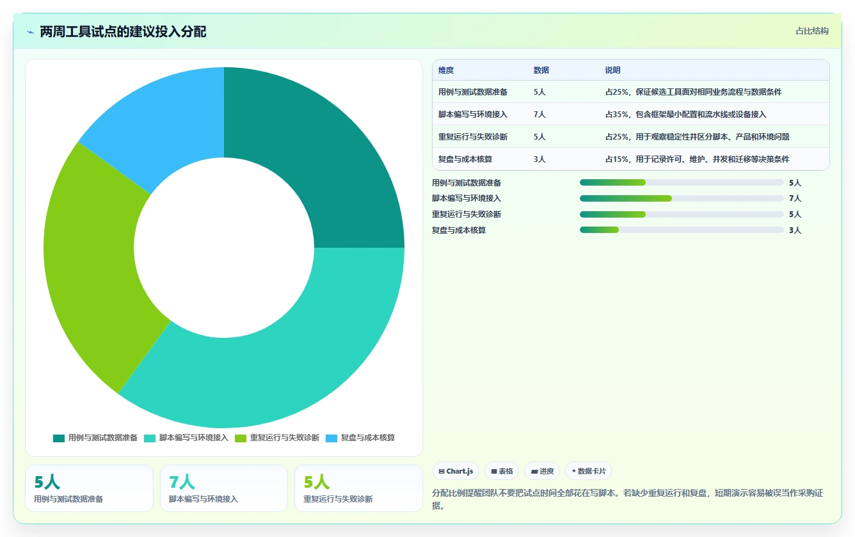The height and width of the screenshot is (537, 855).
Task: Click the lightning icon beside the title
Action: [31, 31]
